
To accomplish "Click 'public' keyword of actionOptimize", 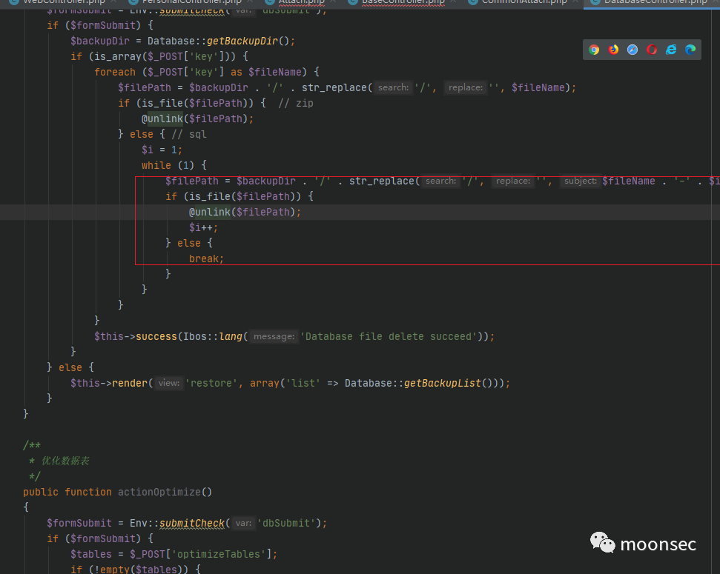I will click(41, 492).
